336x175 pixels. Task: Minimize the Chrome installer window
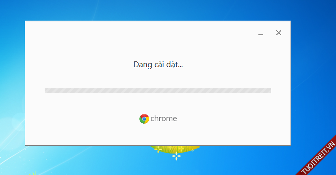coord(260,34)
